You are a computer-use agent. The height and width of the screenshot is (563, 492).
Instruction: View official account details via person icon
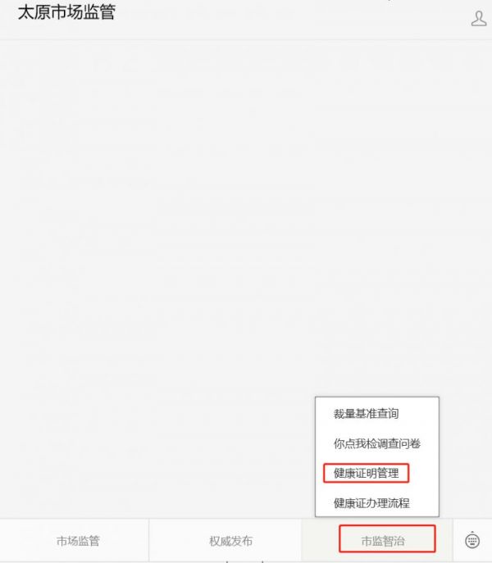479,18
